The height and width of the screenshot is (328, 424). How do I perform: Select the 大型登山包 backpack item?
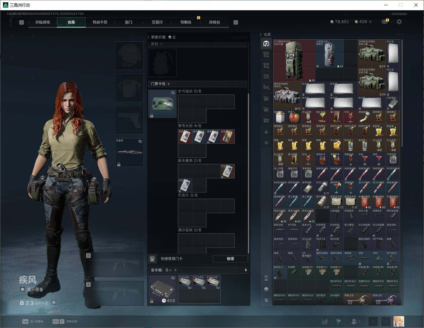click(x=330, y=54)
